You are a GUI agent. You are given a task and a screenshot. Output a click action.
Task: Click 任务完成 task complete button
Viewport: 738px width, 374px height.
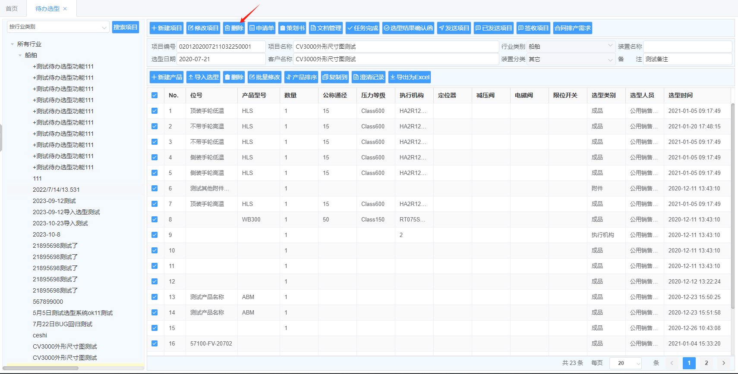[363, 28]
